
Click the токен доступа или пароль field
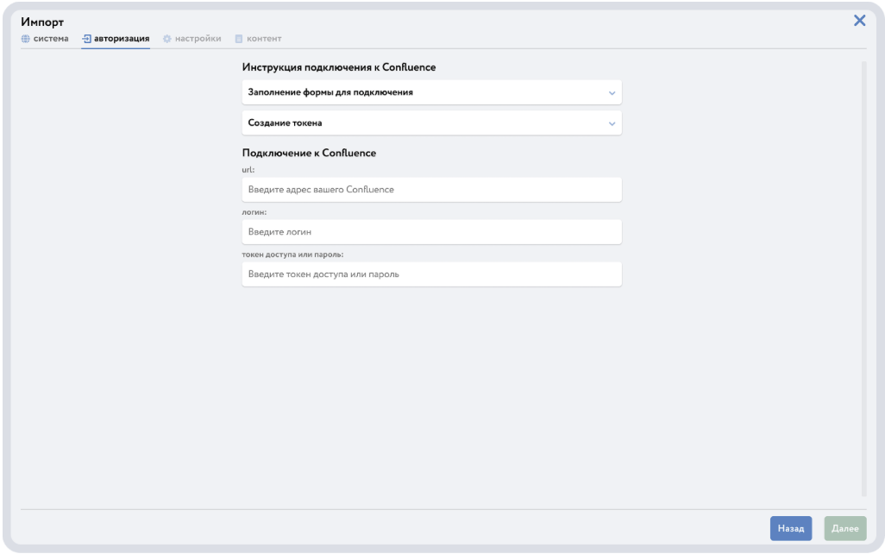click(432, 274)
